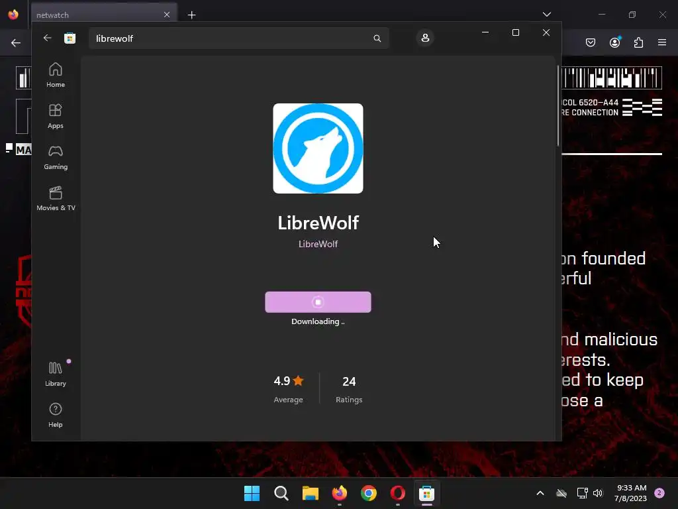
Task: Open Firefox extensions puzzle icon
Action: coord(638,42)
